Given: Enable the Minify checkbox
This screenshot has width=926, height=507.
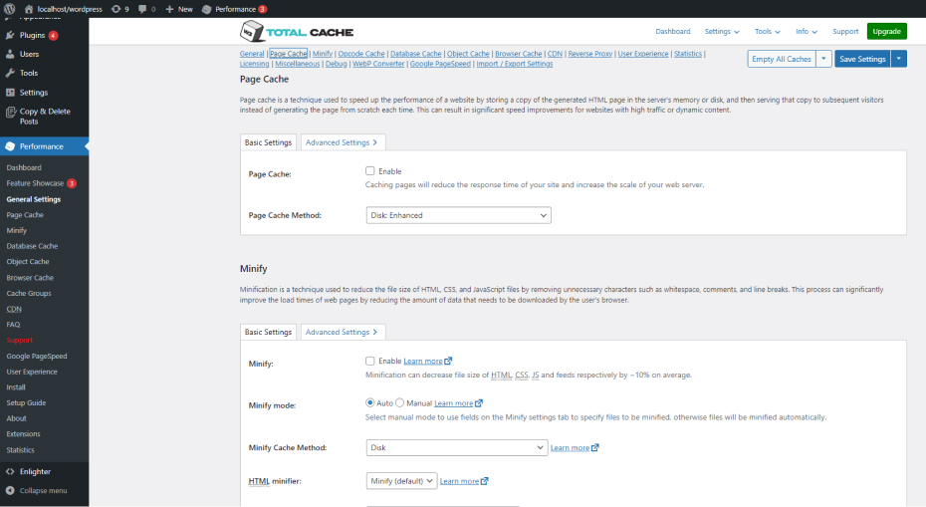Looking at the screenshot, I should tap(369, 361).
